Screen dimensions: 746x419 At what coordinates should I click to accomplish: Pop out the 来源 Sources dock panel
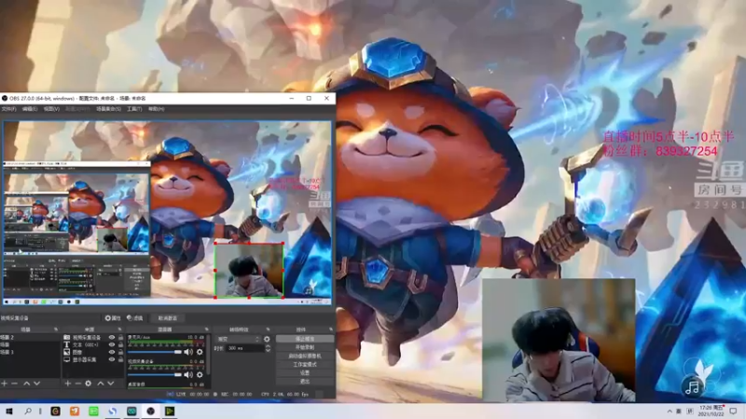(119, 330)
